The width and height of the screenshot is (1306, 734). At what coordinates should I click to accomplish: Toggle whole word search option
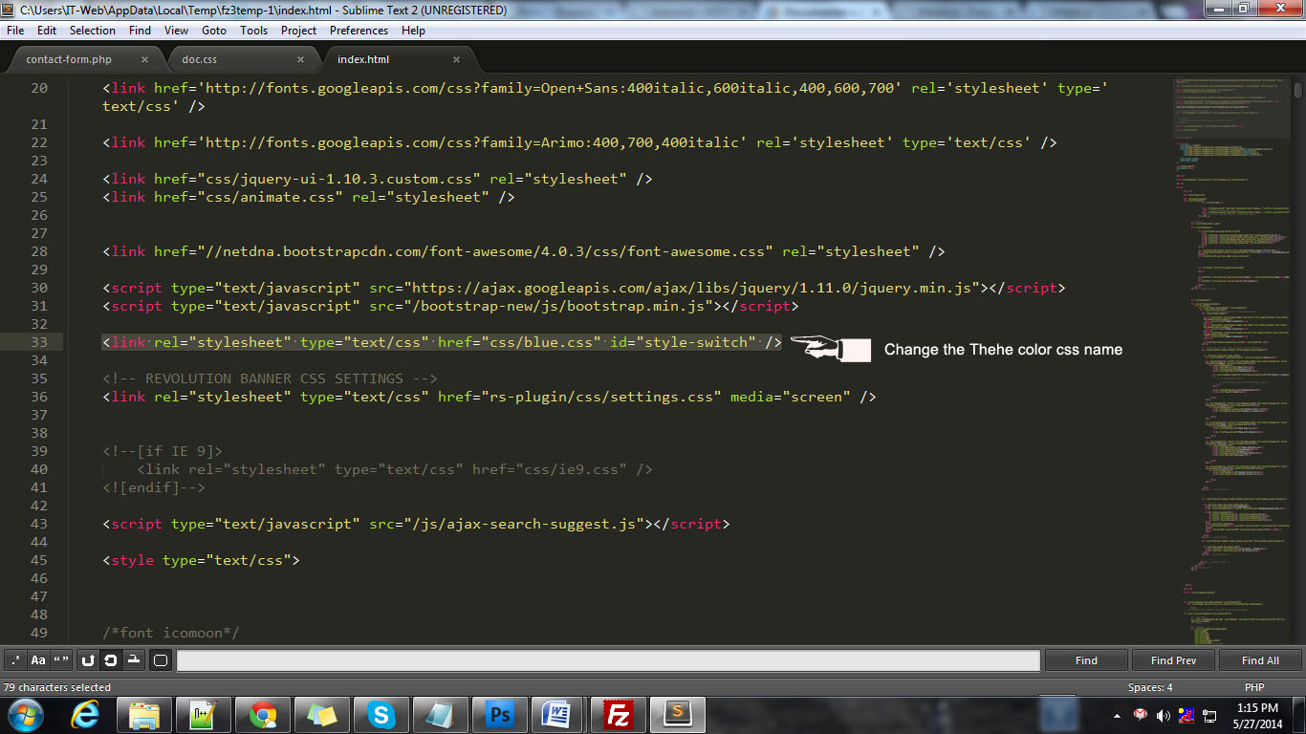(x=61, y=660)
